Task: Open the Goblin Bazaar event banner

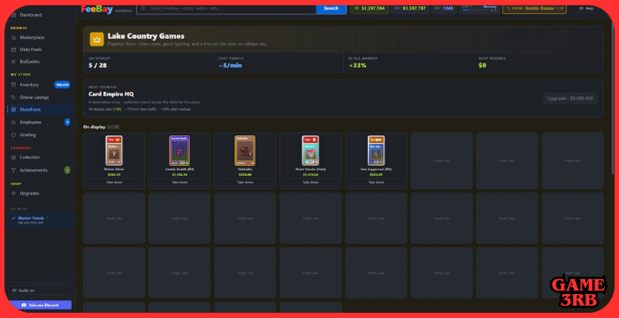Action: [x=534, y=8]
